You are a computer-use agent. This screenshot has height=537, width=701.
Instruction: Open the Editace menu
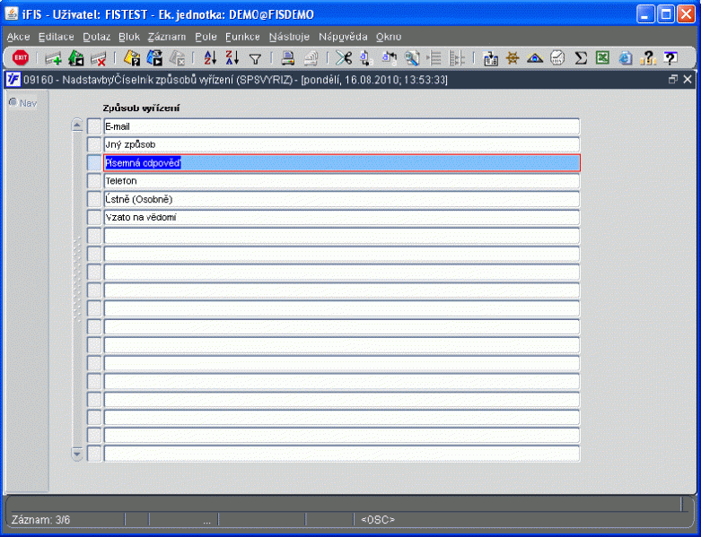pyautogui.click(x=57, y=37)
